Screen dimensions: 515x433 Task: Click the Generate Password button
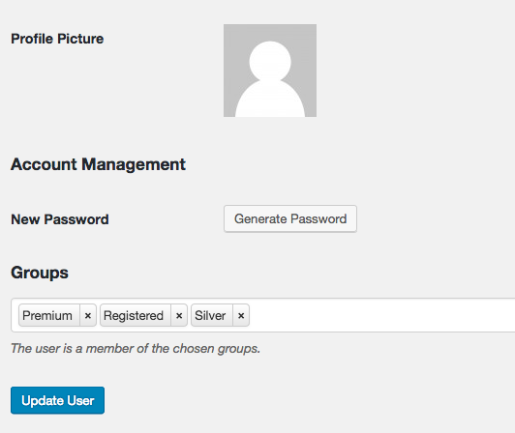pyautogui.click(x=290, y=218)
